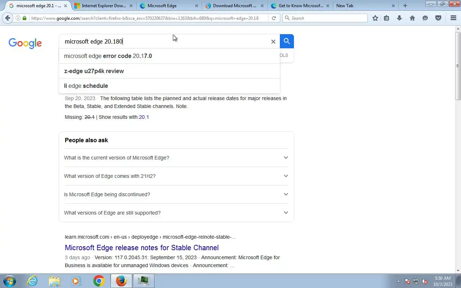Viewport: 461px width, 288px height.
Task: Click the Firefox Search box
Action: (325, 18)
